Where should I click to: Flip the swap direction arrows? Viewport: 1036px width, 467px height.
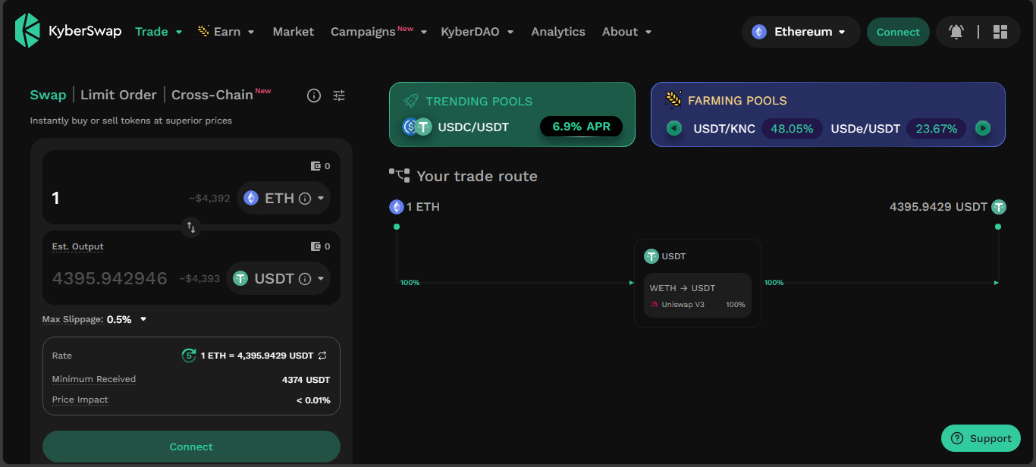click(x=191, y=227)
